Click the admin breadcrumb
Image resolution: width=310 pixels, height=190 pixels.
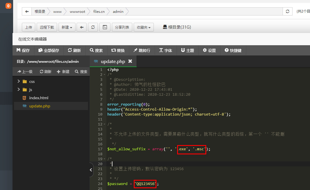click(x=118, y=11)
